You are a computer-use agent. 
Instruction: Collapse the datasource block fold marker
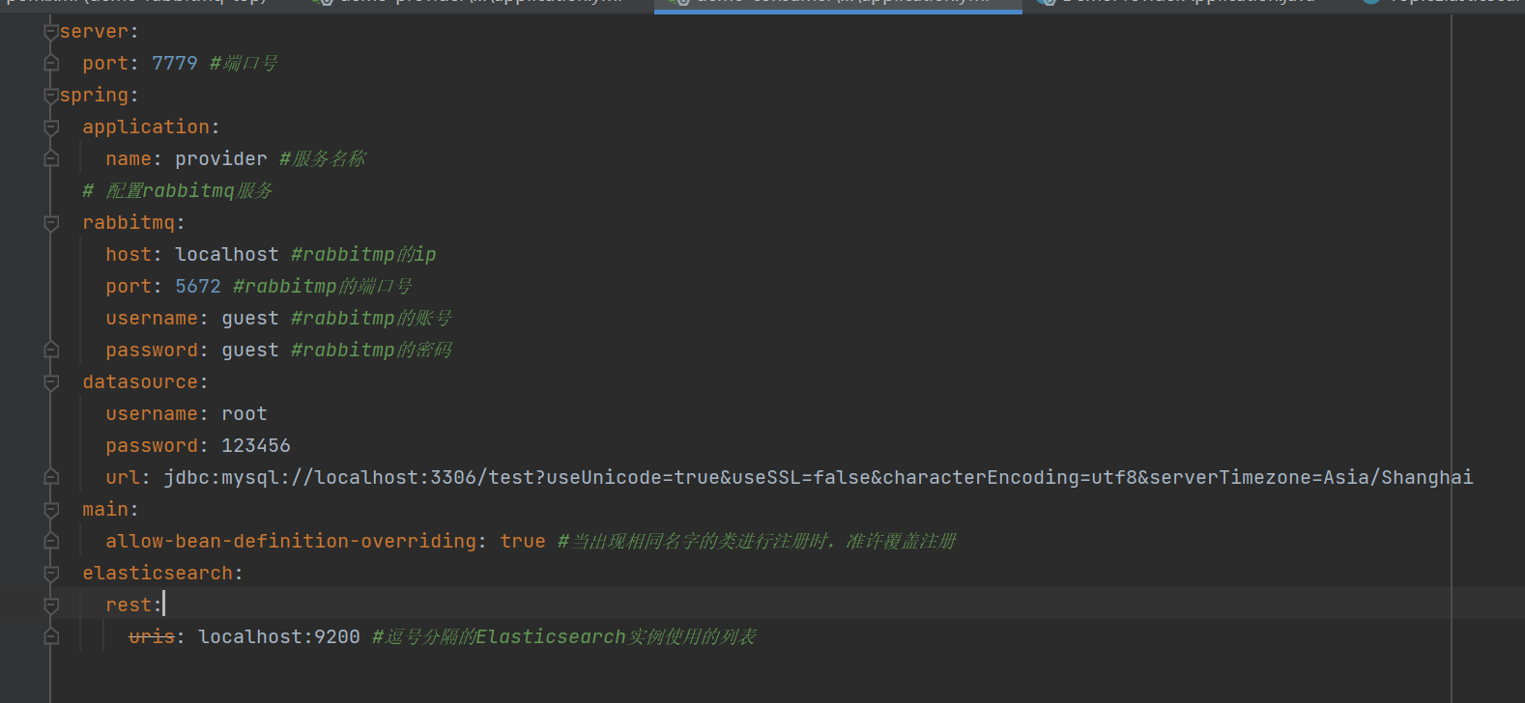pyautogui.click(x=51, y=382)
